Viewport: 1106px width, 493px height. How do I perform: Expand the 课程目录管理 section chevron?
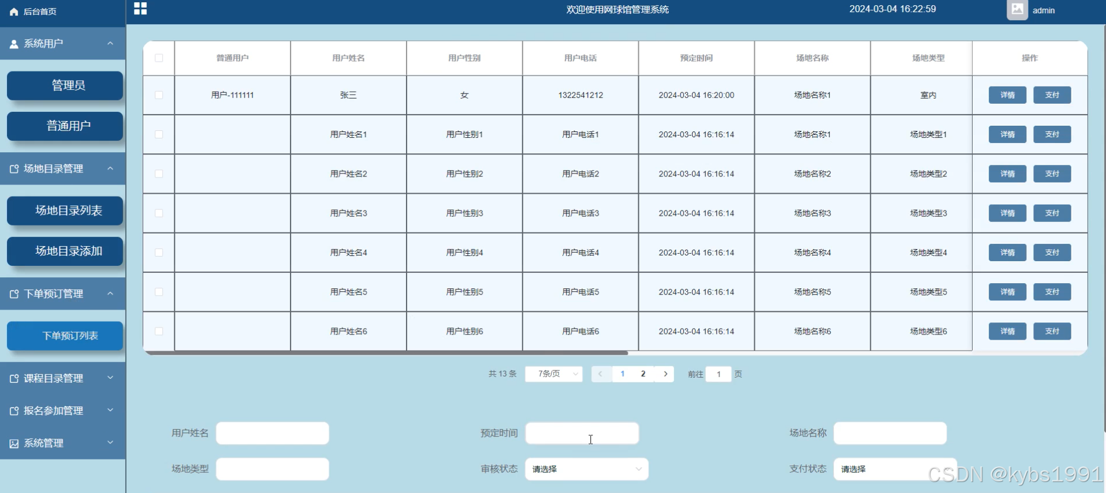click(x=110, y=378)
